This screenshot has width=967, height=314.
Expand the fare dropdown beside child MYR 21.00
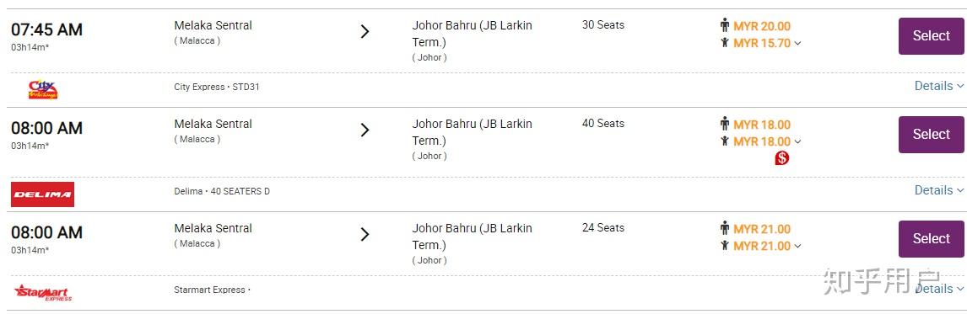click(797, 247)
